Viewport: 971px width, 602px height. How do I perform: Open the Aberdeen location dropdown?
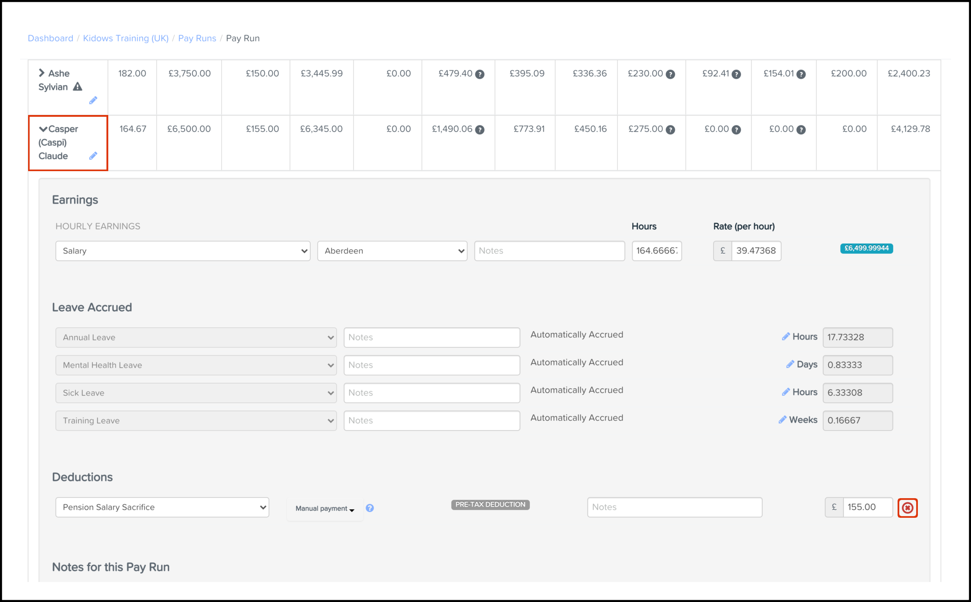tap(392, 251)
